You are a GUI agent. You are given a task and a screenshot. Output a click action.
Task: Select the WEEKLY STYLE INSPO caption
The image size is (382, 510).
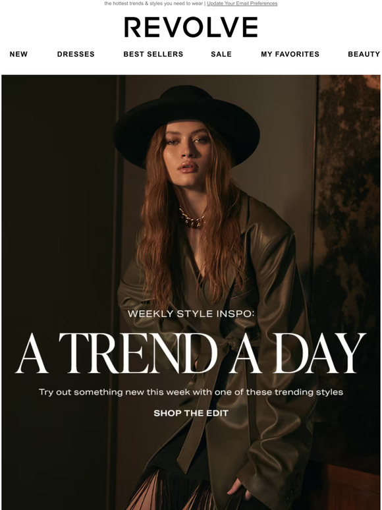190,314
